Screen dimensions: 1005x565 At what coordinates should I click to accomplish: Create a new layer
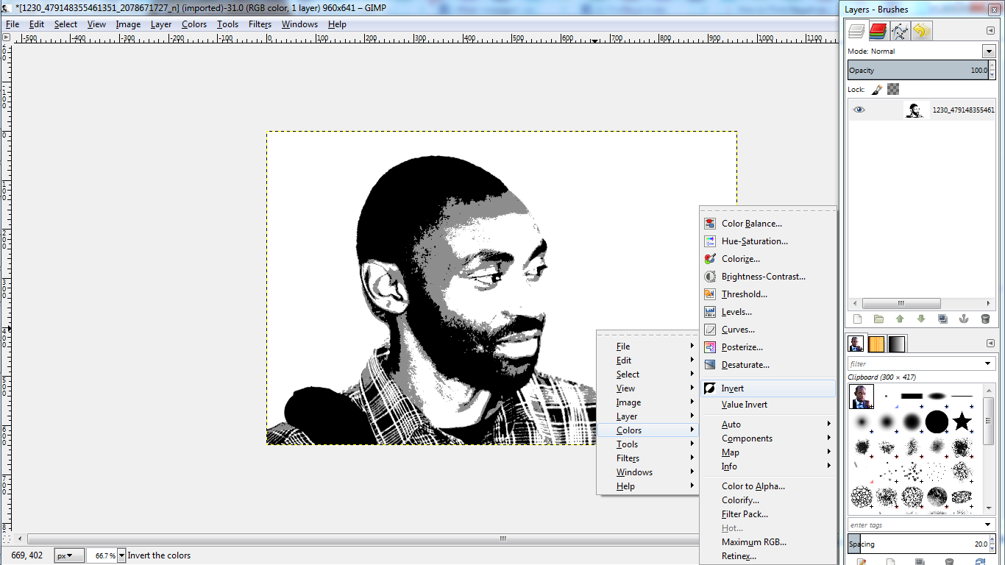click(857, 319)
